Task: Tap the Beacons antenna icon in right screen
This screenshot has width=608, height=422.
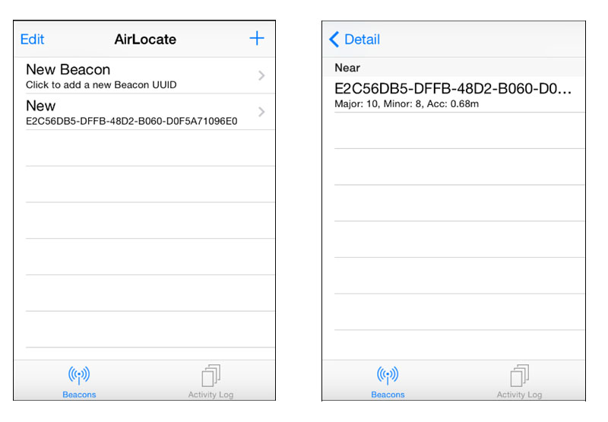Action: [388, 375]
